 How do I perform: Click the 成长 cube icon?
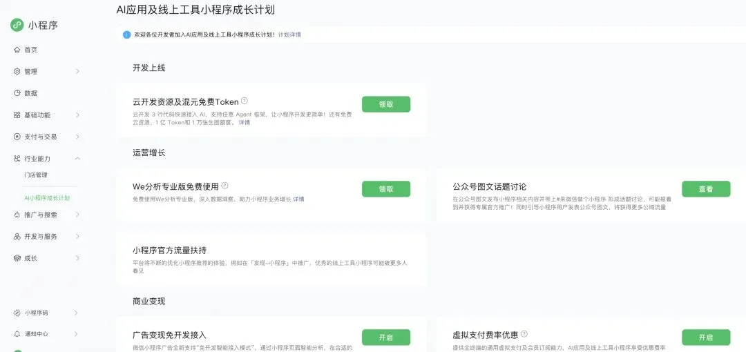(17, 258)
